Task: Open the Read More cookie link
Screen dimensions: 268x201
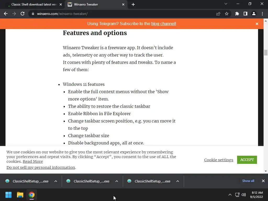Action: click(x=33, y=161)
